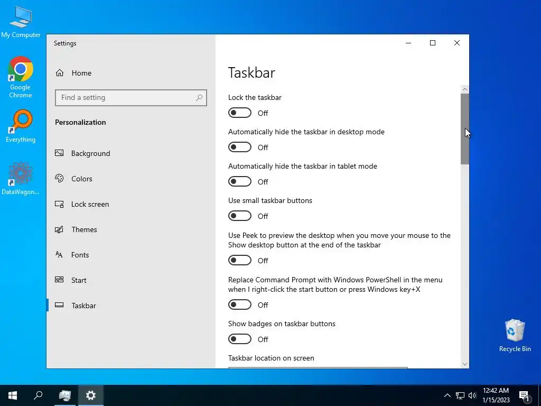The height and width of the screenshot is (406, 541).
Task: Toggle auto-hide taskbar in desktop mode
Action: click(240, 147)
